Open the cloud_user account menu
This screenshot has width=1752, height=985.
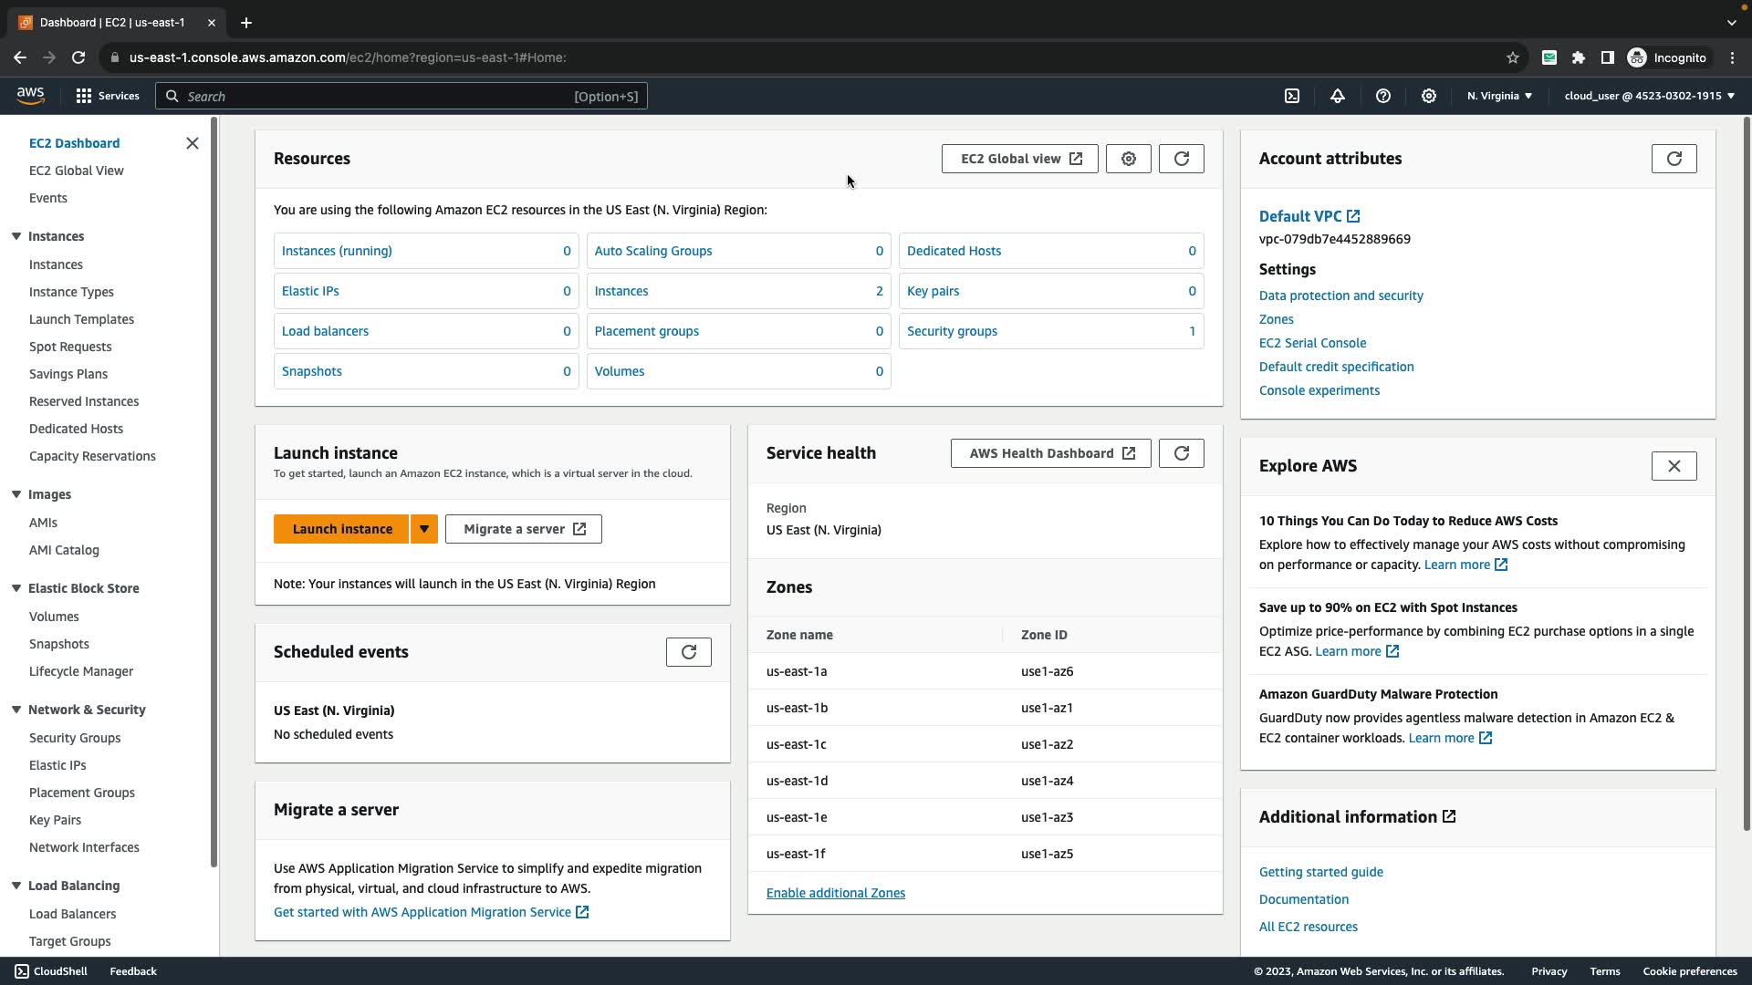pos(1649,96)
